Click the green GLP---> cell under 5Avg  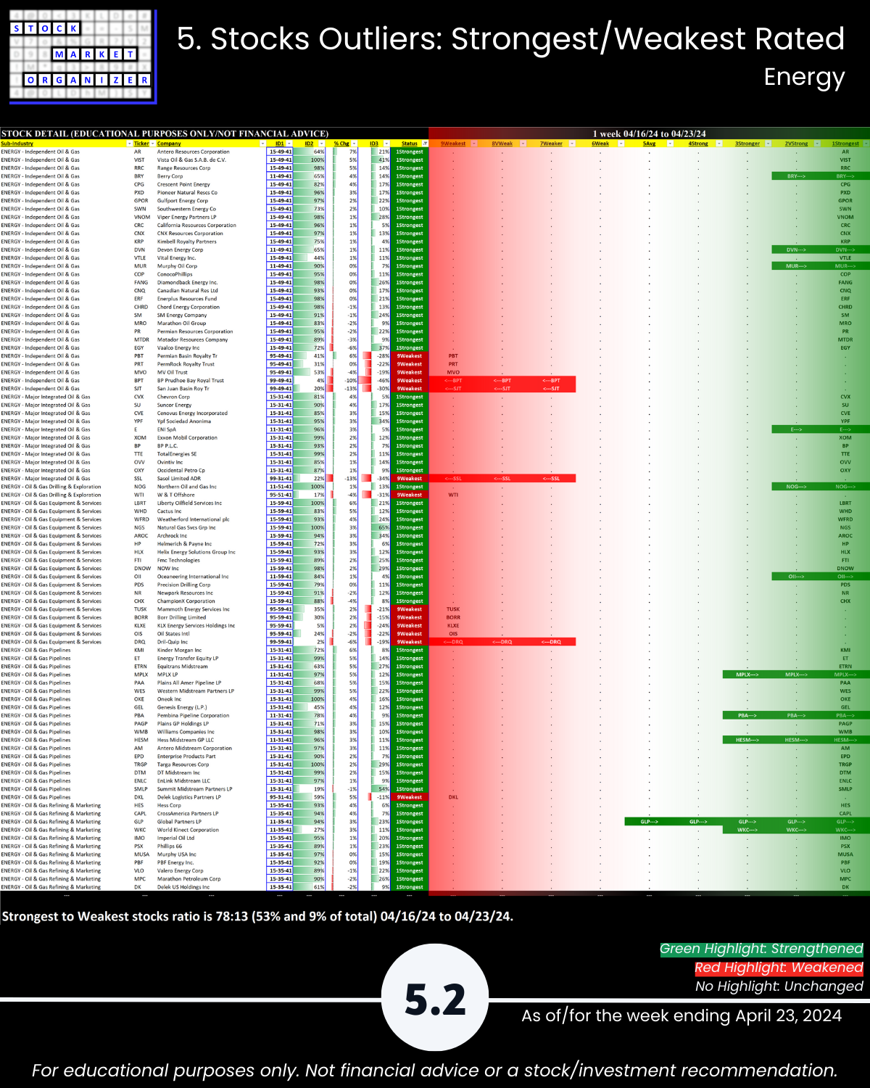(x=649, y=823)
